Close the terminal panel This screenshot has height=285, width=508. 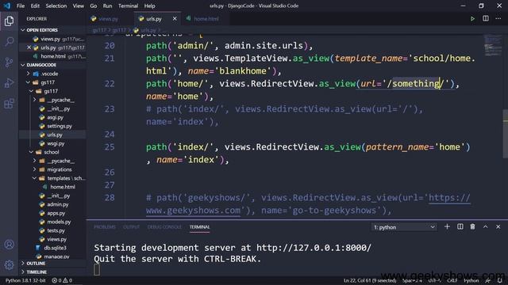click(498, 227)
